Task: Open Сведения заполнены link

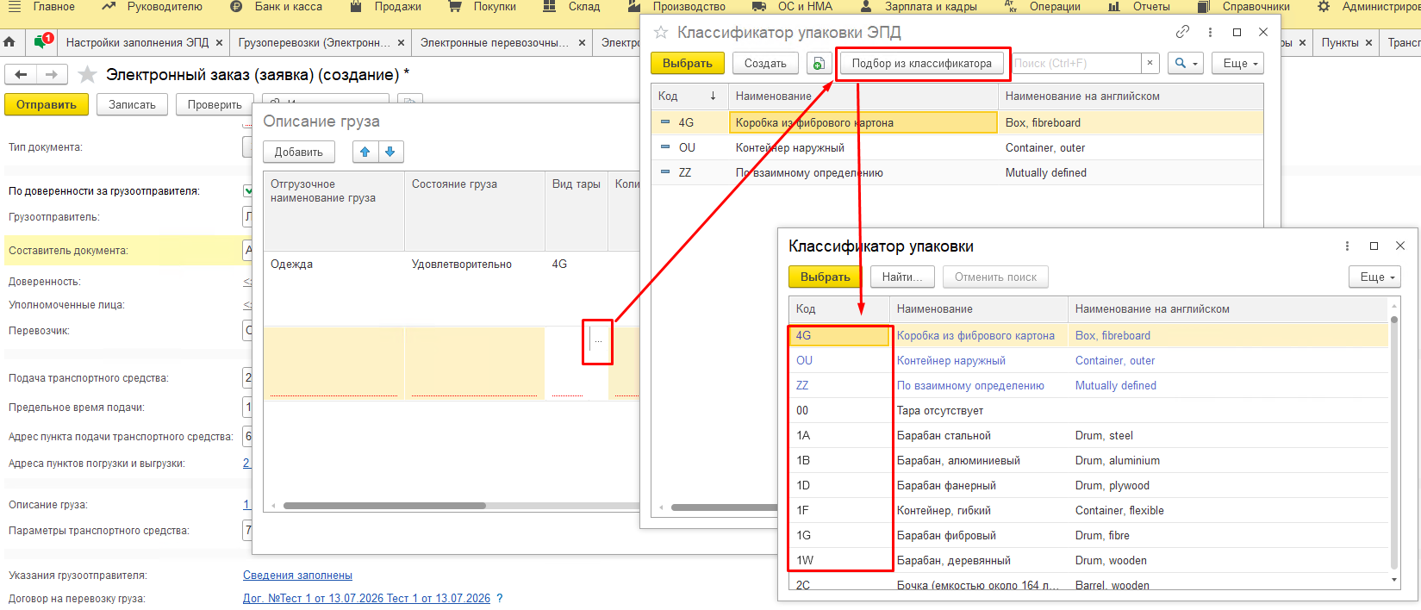Action: [297, 575]
